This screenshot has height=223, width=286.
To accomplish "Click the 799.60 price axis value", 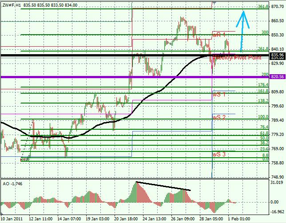I will [x=277, y=106].
